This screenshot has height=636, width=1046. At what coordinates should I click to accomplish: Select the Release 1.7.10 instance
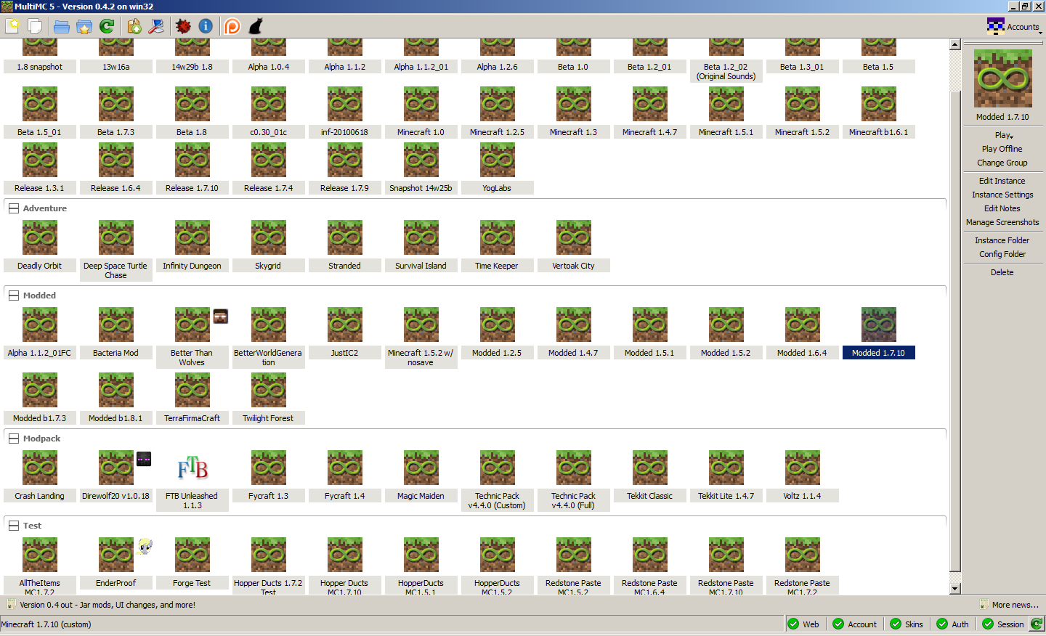(x=192, y=168)
